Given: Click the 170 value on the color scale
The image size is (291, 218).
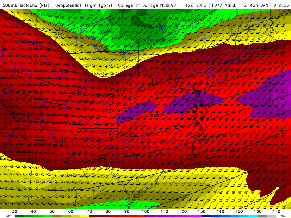Looking at the screenshot, I should [276, 211].
